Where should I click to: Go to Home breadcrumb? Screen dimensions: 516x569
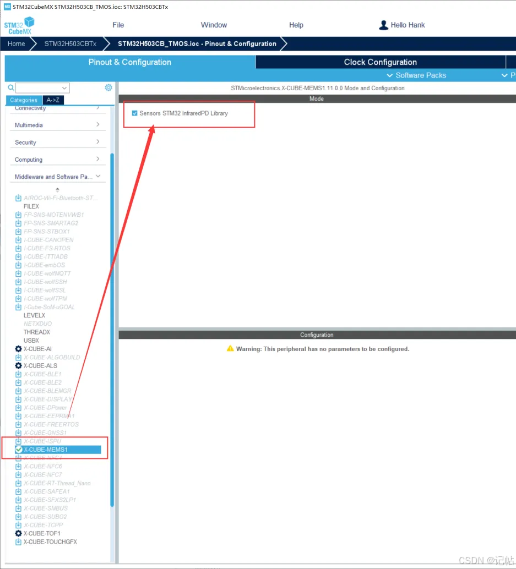pyautogui.click(x=17, y=43)
